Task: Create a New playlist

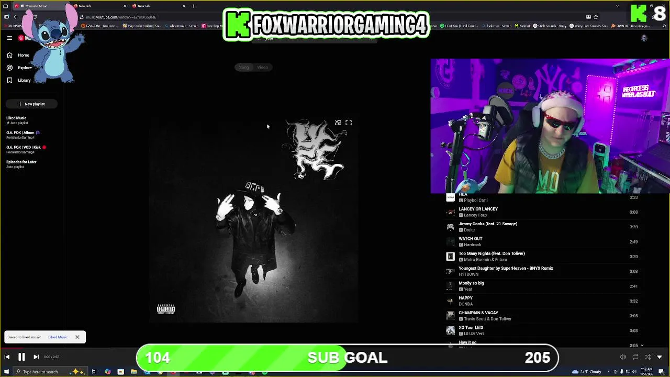Action: click(31, 104)
